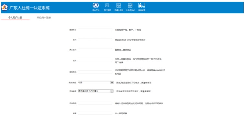
Task: Click the hint 证件类型注册后不可修改
Action: [133, 91]
